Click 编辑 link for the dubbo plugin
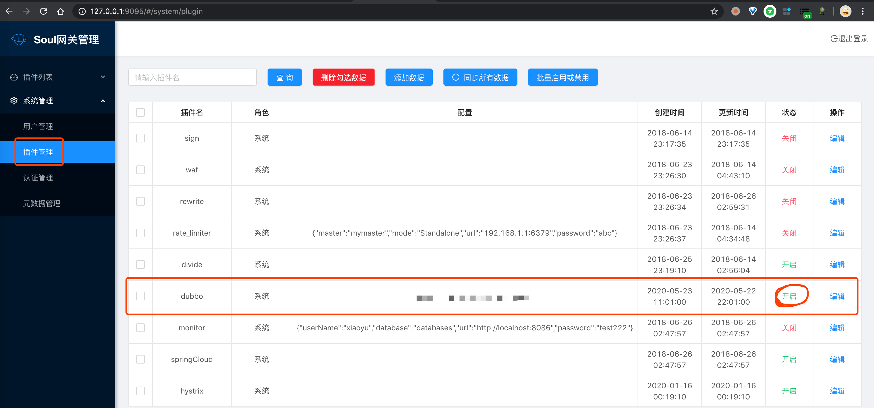The height and width of the screenshot is (408, 874). (837, 296)
